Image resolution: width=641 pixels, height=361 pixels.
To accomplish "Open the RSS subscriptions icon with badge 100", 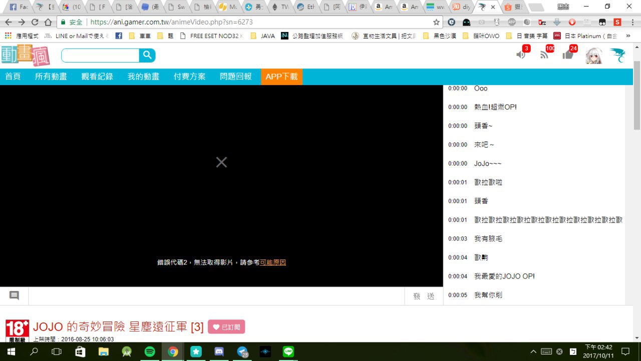I will [544, 54].
